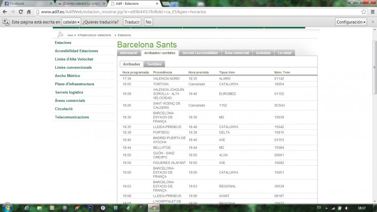Dismiss the translation bar with its X

point(373,22)
